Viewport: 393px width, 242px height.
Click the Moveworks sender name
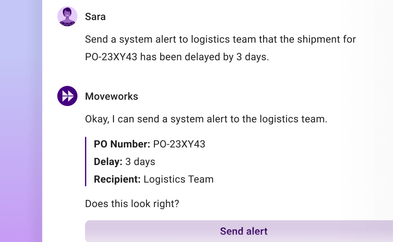coord(111,96)
